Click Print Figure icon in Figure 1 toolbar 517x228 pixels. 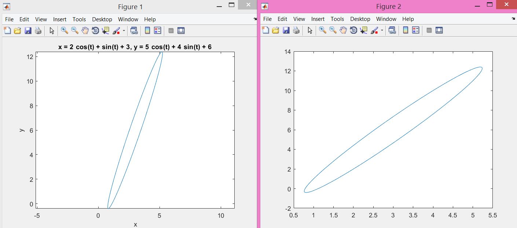click(38, 31)
